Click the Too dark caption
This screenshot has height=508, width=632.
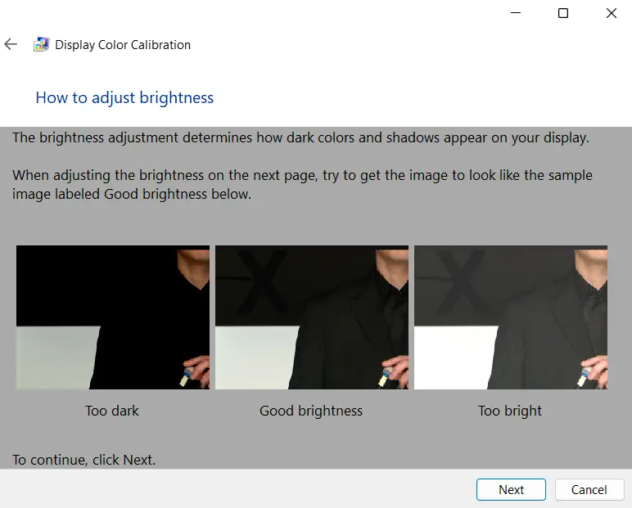112,411
